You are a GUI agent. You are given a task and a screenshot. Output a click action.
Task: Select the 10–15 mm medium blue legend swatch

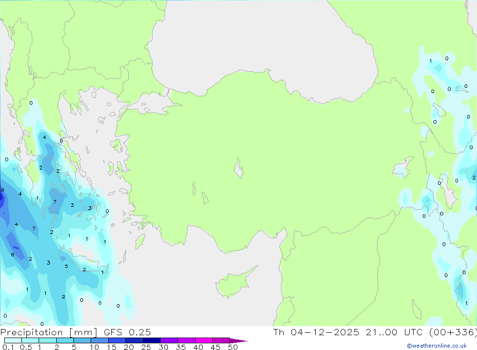pos(100,340)
